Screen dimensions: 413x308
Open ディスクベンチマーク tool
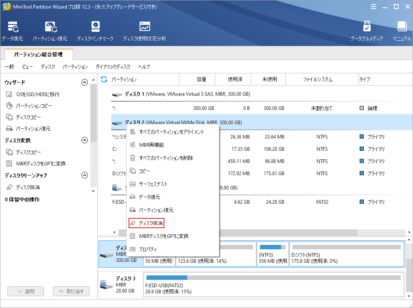pyautogui.click(x=95, y=31)
